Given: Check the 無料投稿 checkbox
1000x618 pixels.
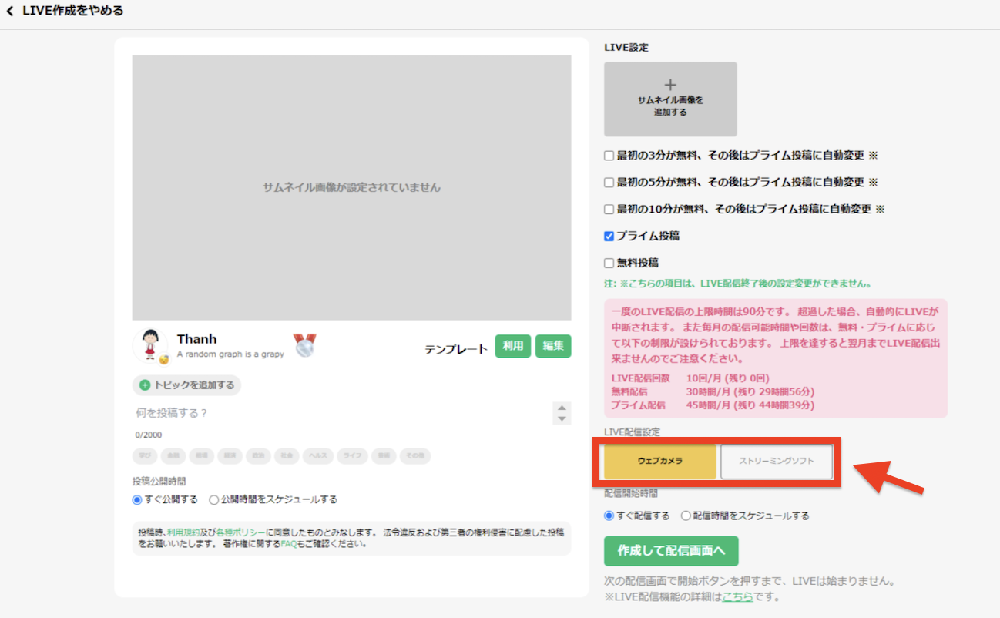Looking at the screenshot, I should pos(609,264).
